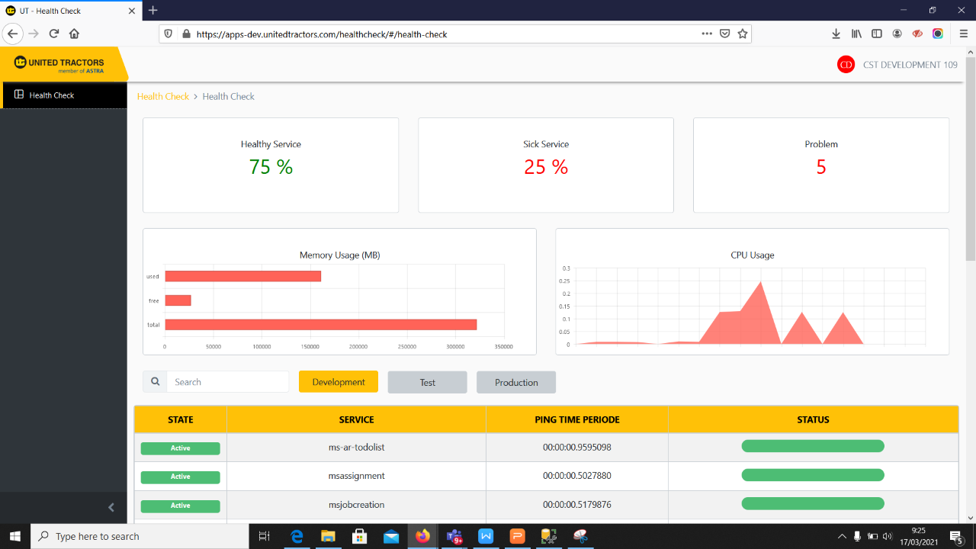This screenshot has height=549, width=976.
Task: Open Firefox downloads arrow icon
Action: click(836, 34)
